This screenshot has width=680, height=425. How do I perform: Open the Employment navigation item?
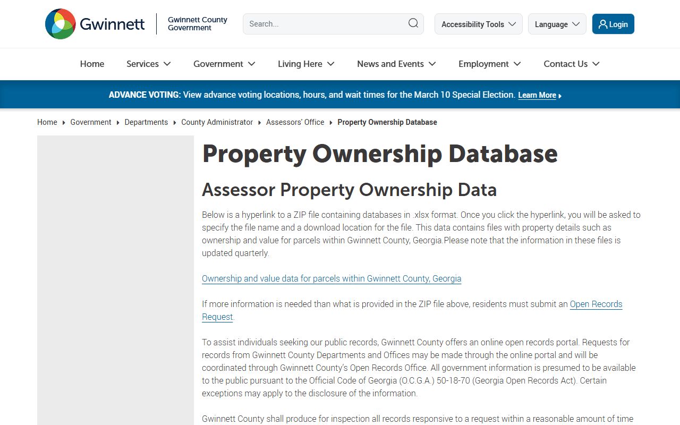(483, 64)
